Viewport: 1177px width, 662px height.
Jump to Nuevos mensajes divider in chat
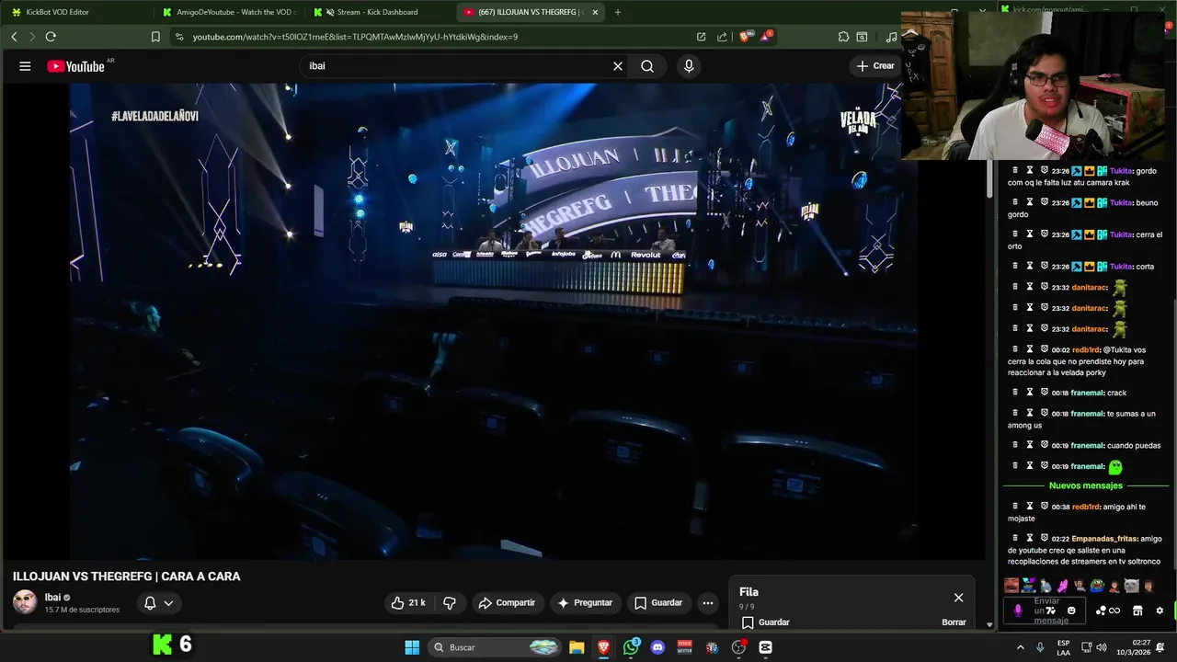[x=1085, y=485]
